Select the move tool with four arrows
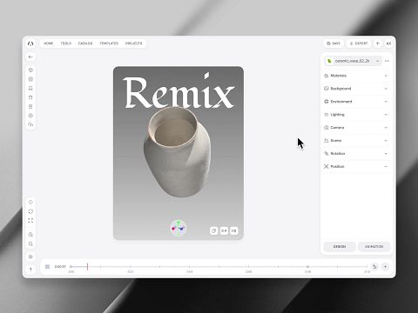This screenshot has width=418, height=313. [30, 202]
